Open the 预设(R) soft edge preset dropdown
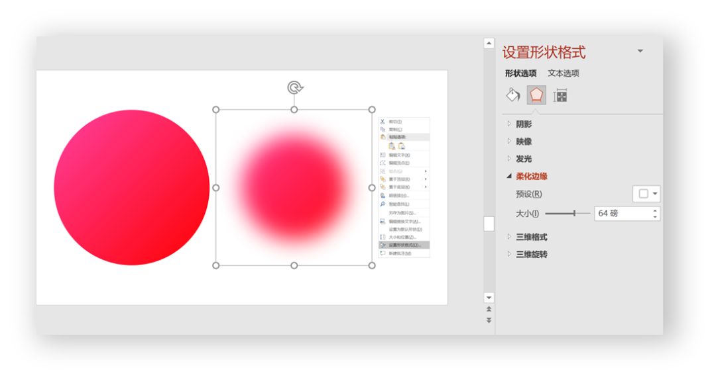The width and height of the screenshot is (716, 381). (646, 194)
